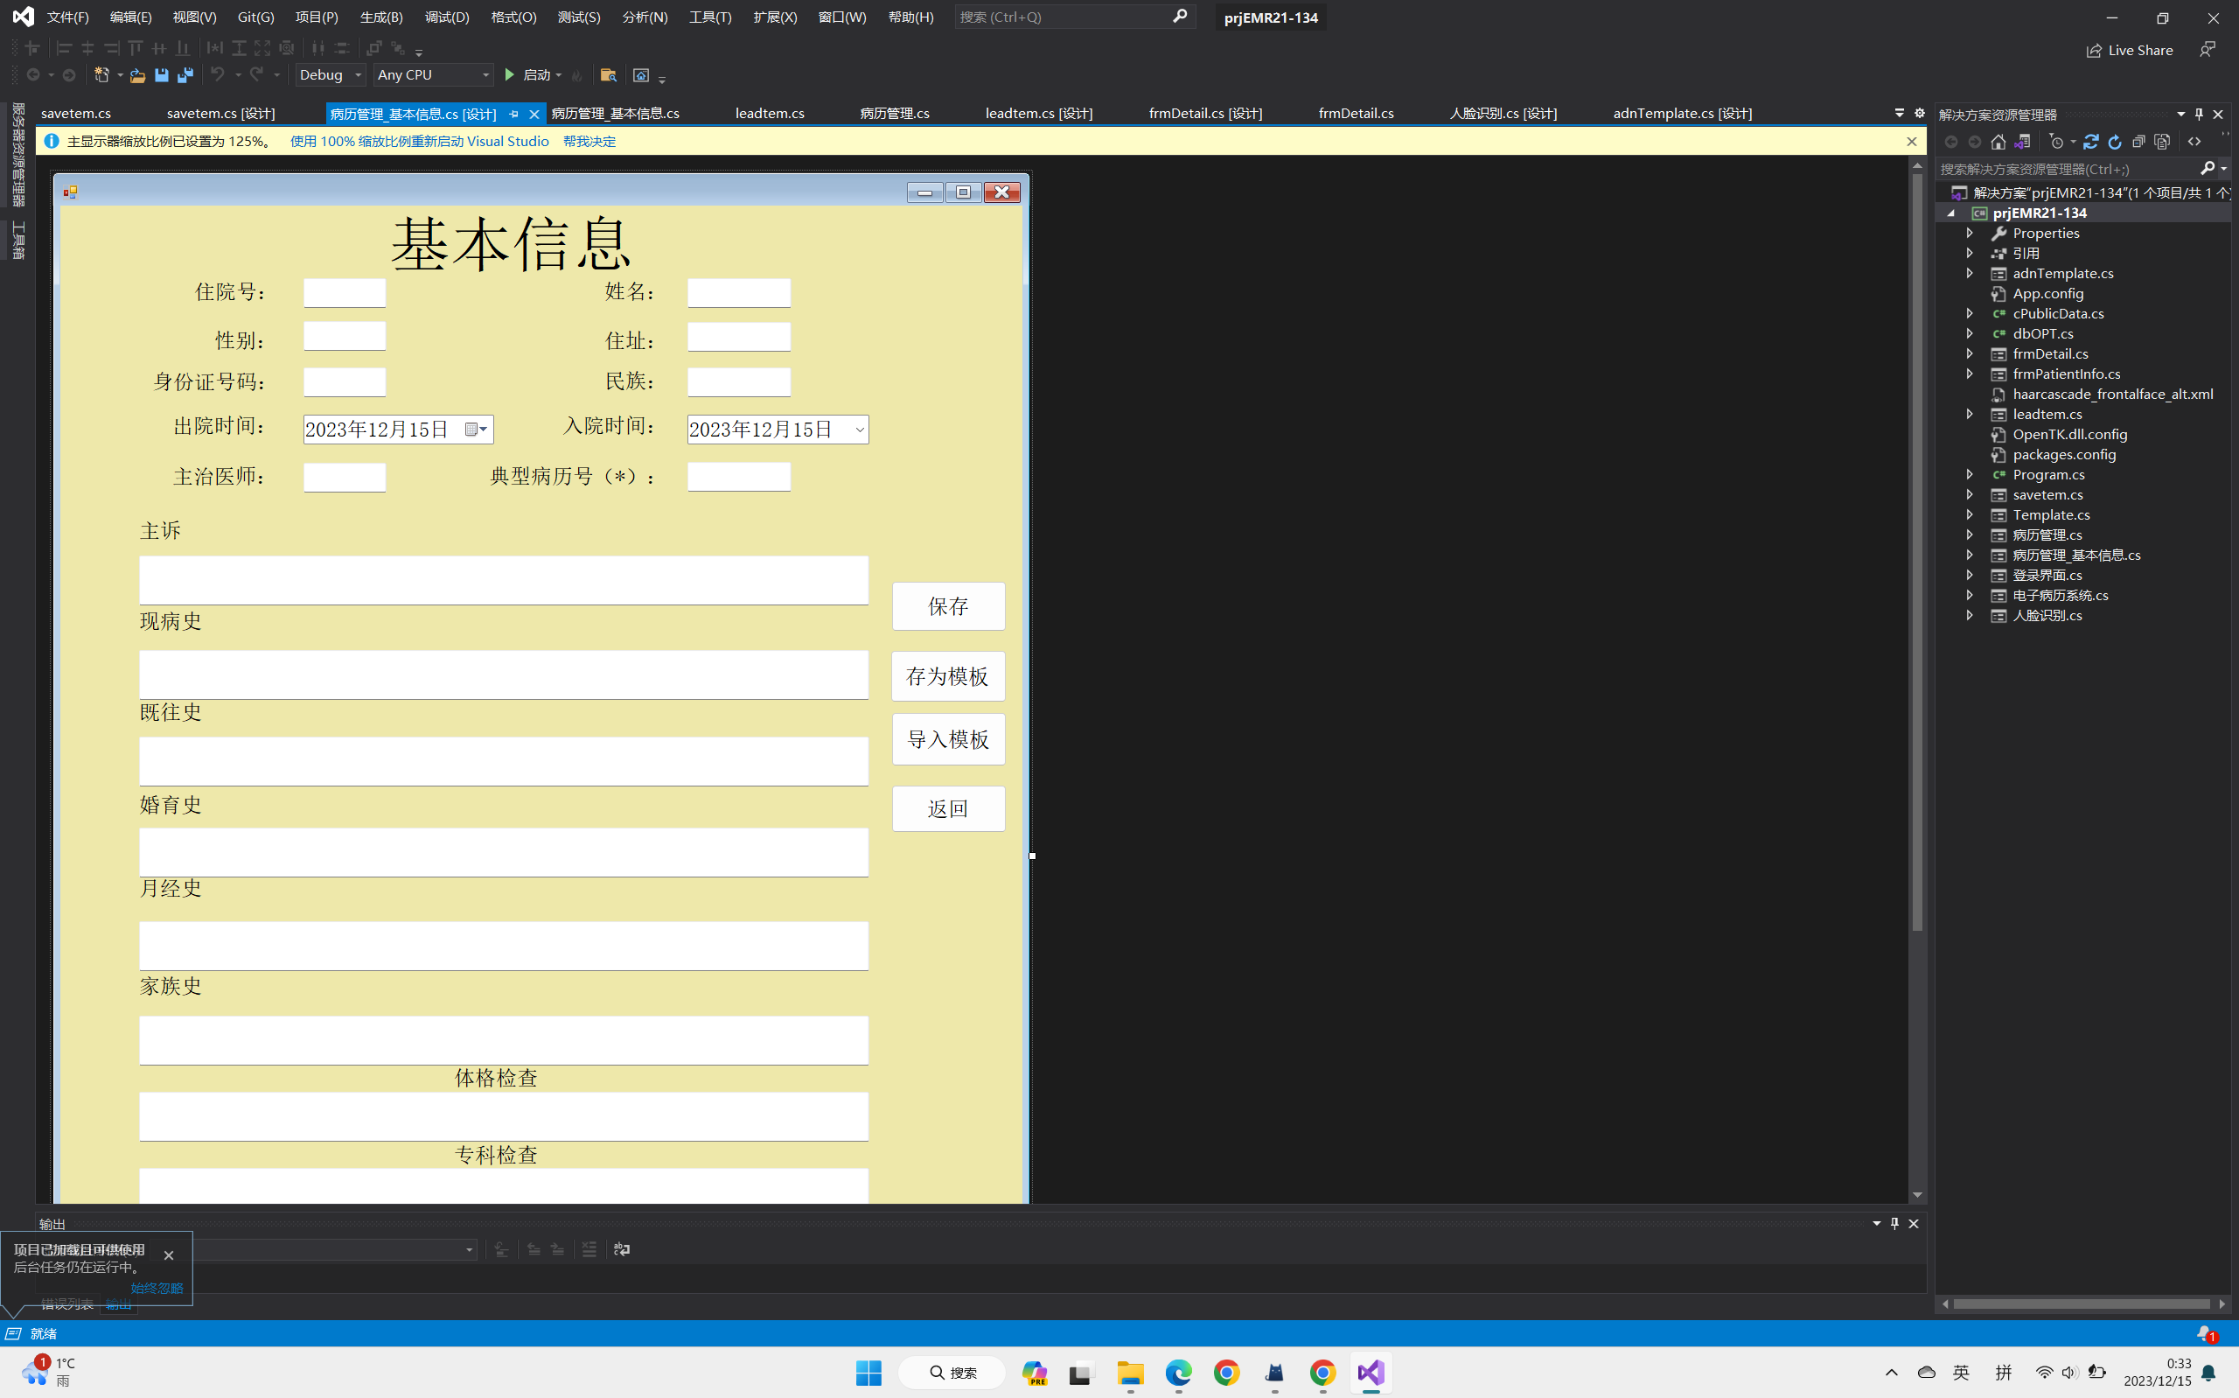This screenshot has height=1398, width=2239.
Task: Click the 帮我决定 link
Action: (589, 142)
